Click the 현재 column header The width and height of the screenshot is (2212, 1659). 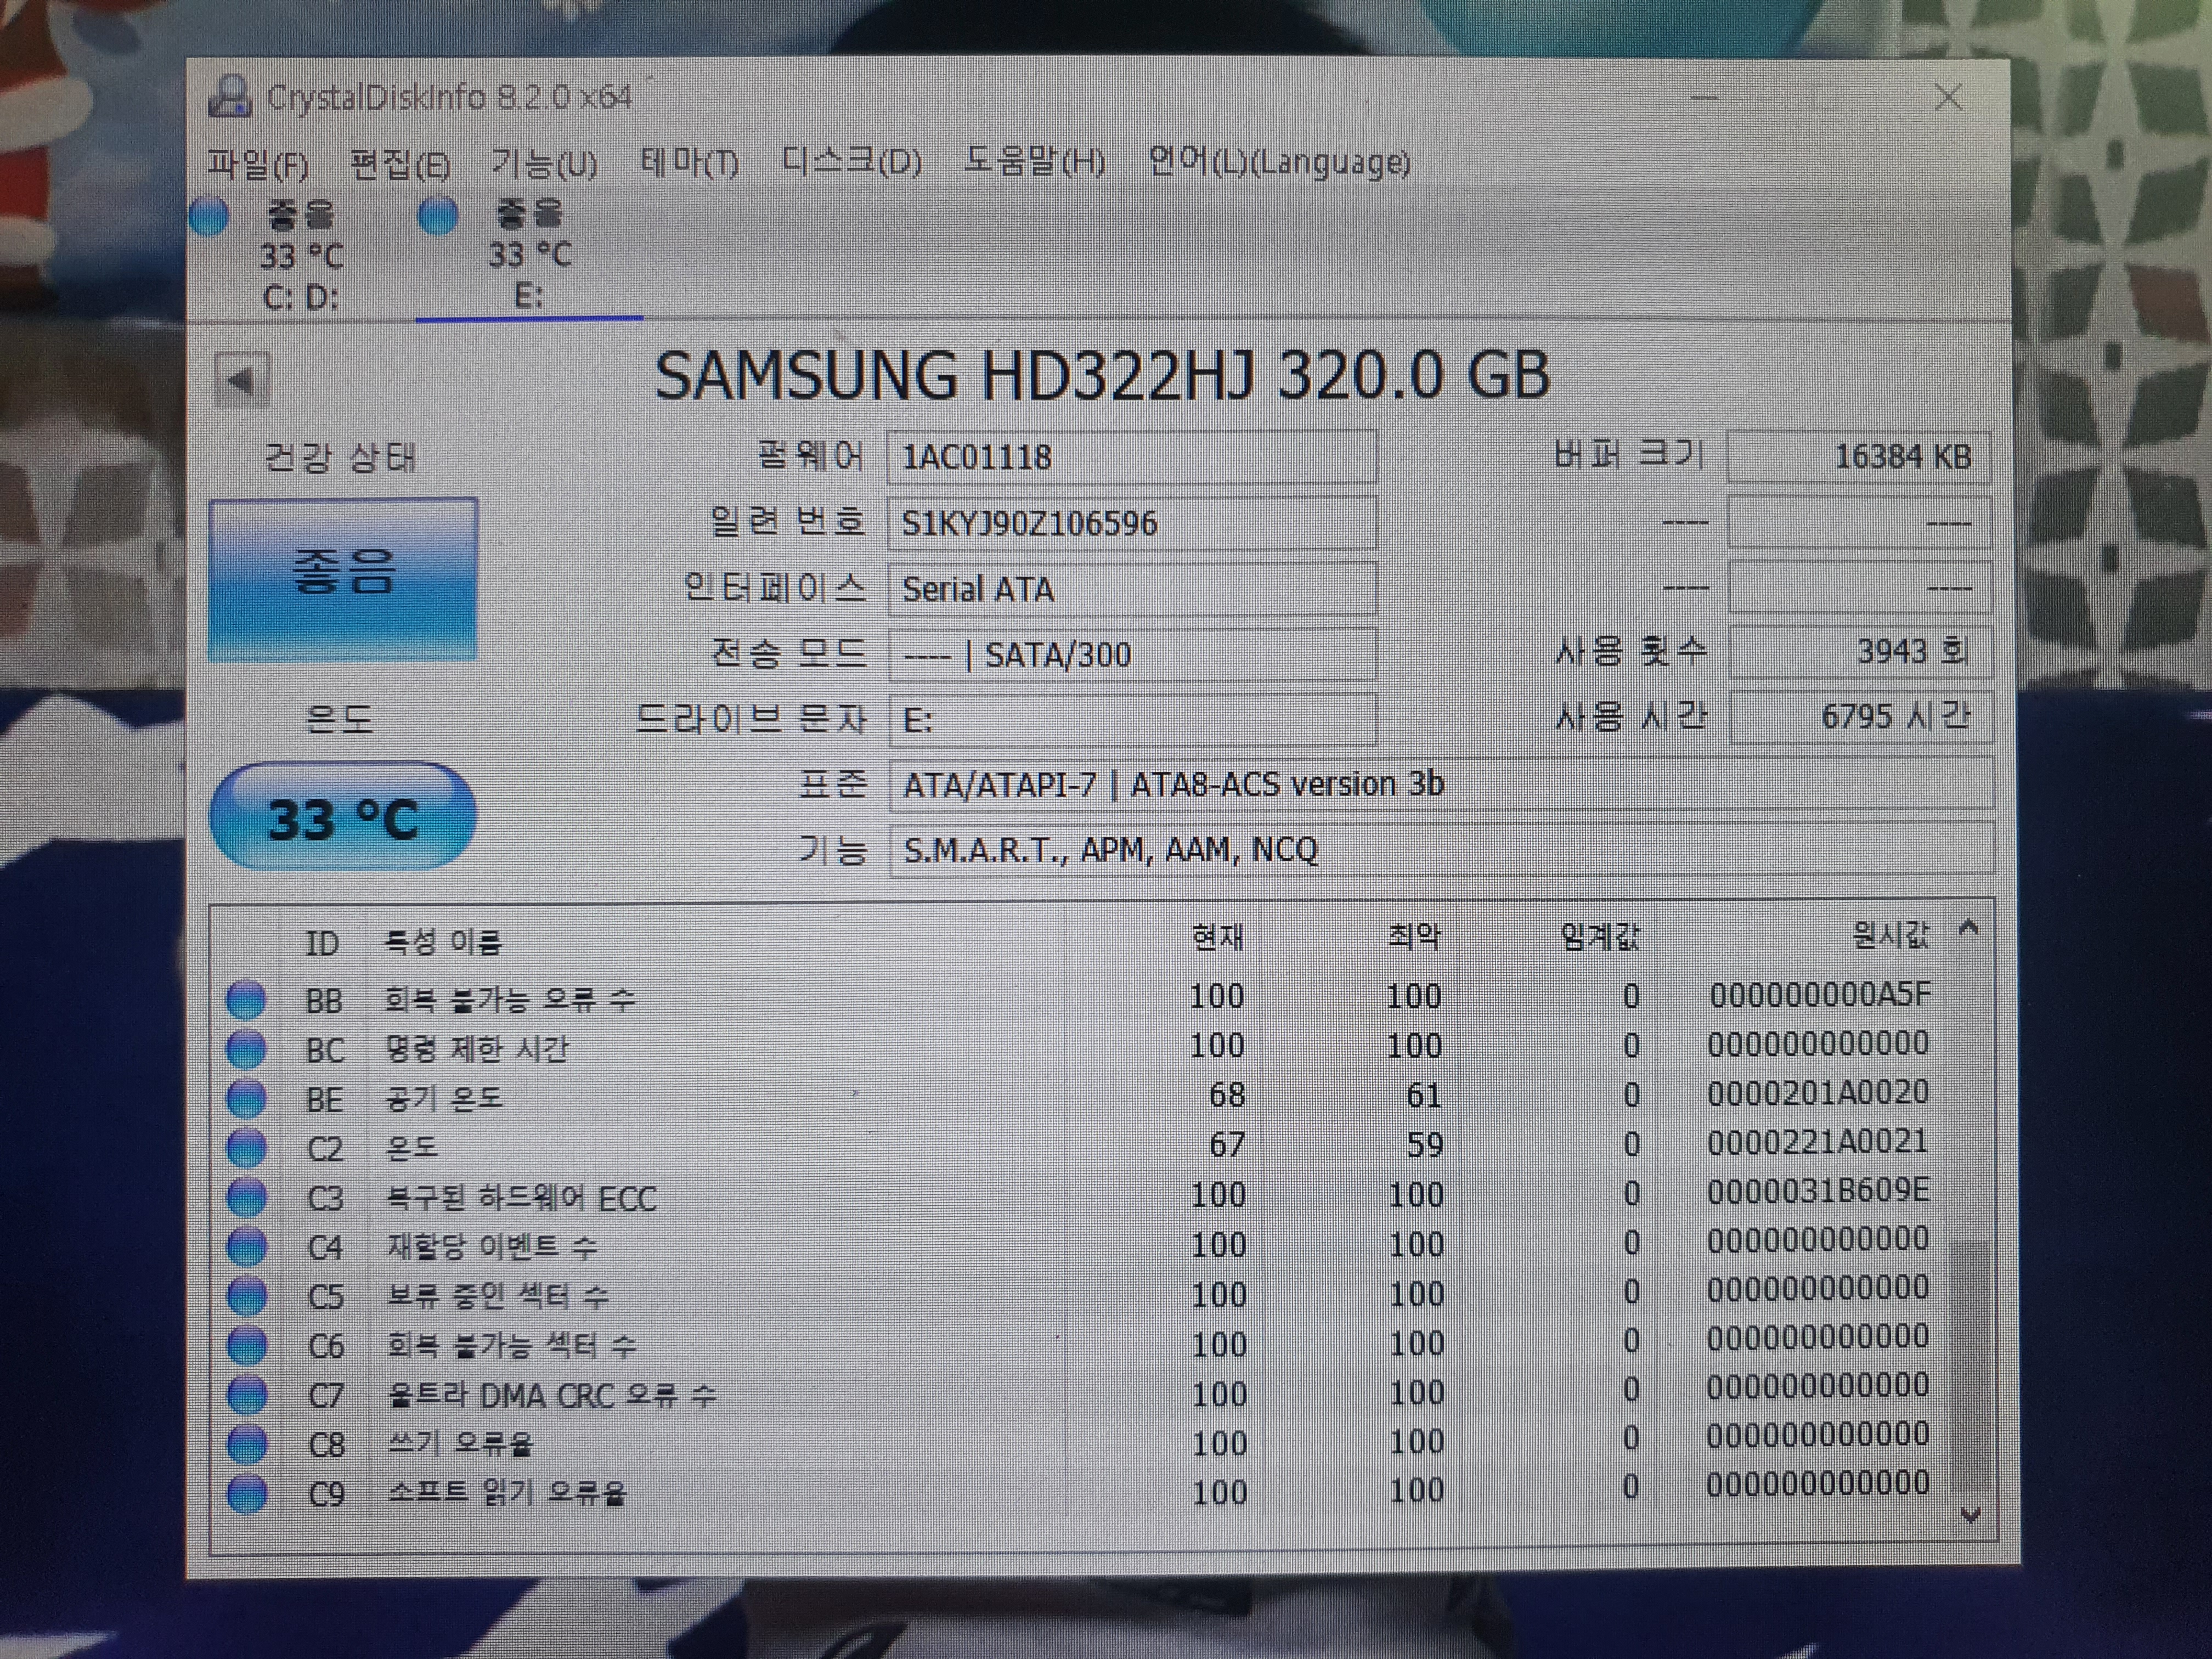[1217, 938]
